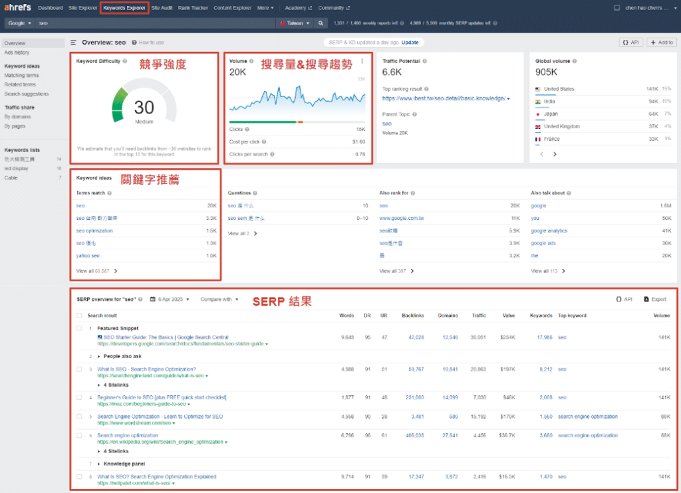The image size is (681, 493).
Task: Open the Dashboard tab
Action: pos(51,8)
